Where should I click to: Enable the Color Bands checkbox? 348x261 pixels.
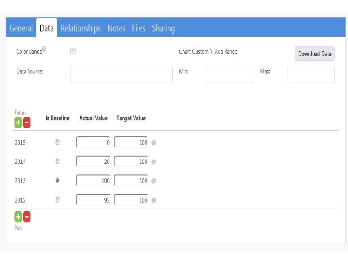click(x=73, y=51)
